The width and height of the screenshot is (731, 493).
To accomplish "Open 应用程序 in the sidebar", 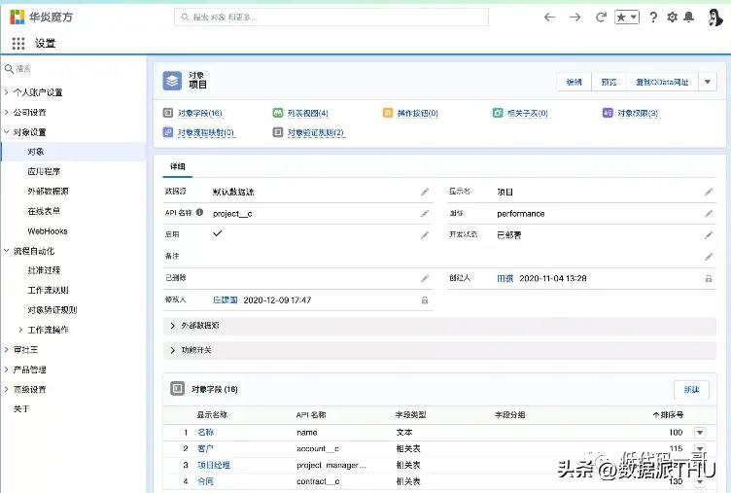I will coord(44,171).
